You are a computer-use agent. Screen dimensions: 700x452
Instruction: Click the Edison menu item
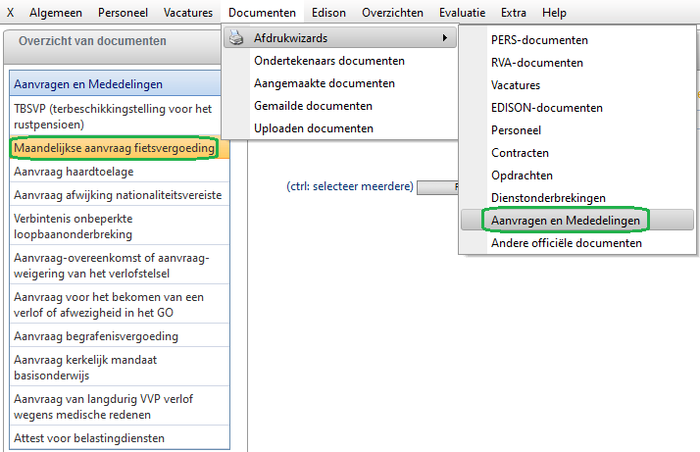(x=327, y=13)
